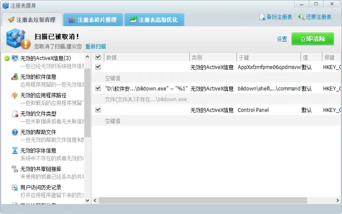Uncheck the AppXxfzmfpme06qpdmsvw entry
Image resolution: width=342 pixels, height=214 pixels.
coord(98,67)
